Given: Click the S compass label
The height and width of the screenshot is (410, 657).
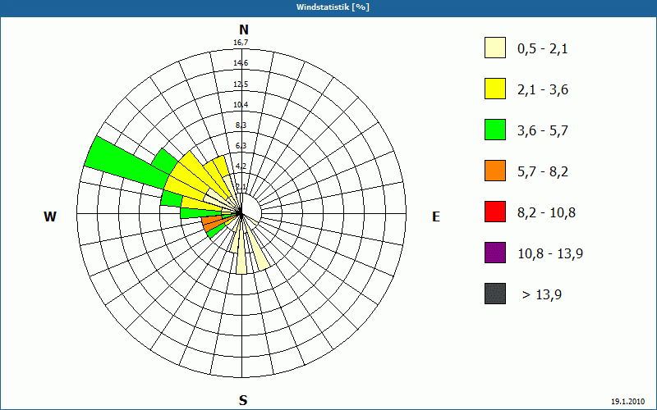Looking at the screenshot, I should (243, 400).
